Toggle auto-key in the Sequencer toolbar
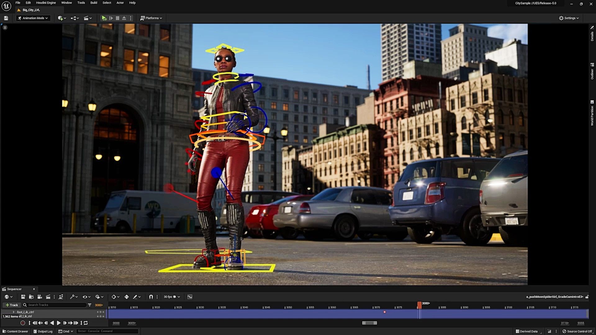Viewport: 596px width, 335px height. (127, 297)
